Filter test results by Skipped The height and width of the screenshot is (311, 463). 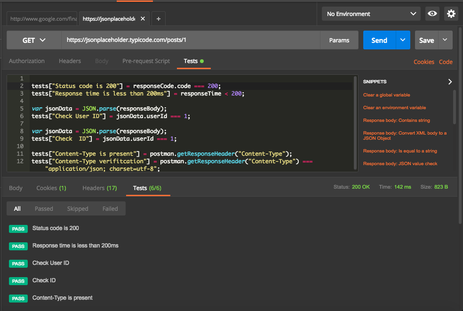78,208
